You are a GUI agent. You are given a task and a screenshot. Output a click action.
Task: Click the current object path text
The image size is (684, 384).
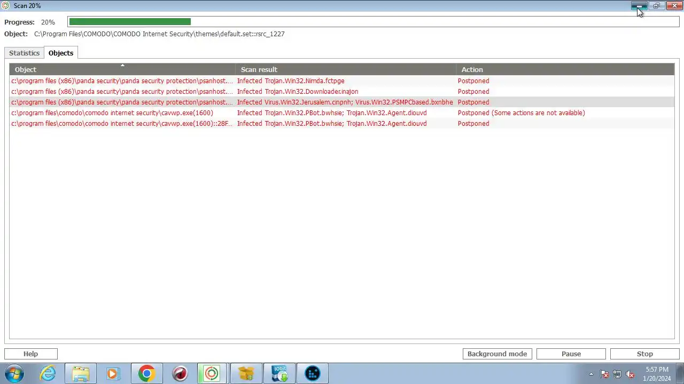tap(159, 34)
